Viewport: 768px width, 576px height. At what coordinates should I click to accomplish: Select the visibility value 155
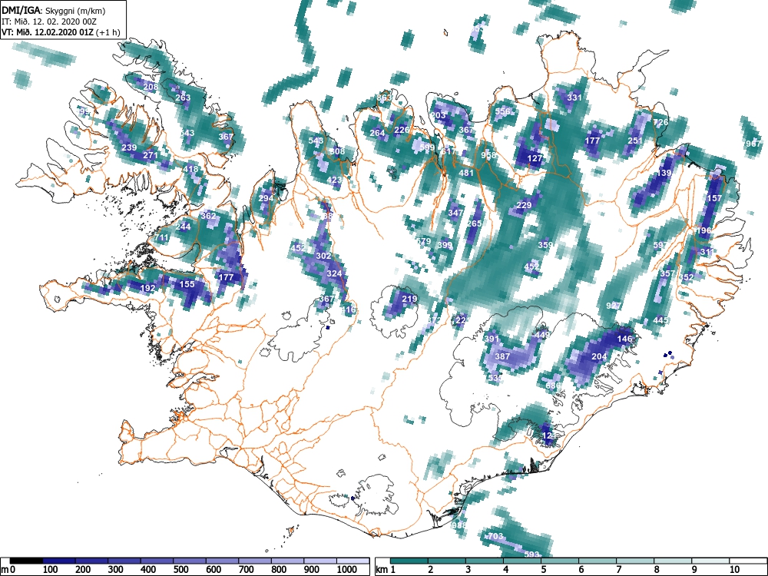click(x=187, y=284)
